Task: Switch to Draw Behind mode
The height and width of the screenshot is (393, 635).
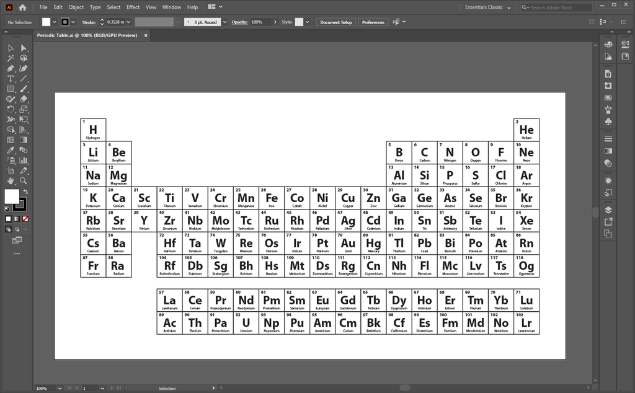Action: pyautogui.click(x=17, y=229)
